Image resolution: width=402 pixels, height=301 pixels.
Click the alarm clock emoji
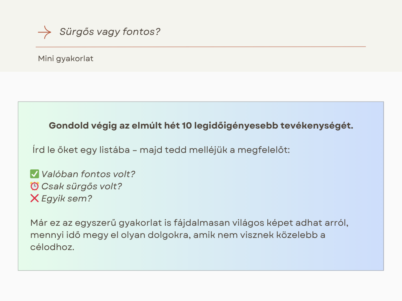(35, 186)
